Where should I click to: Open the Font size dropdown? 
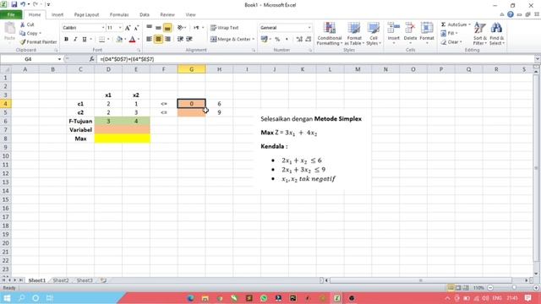120,28
